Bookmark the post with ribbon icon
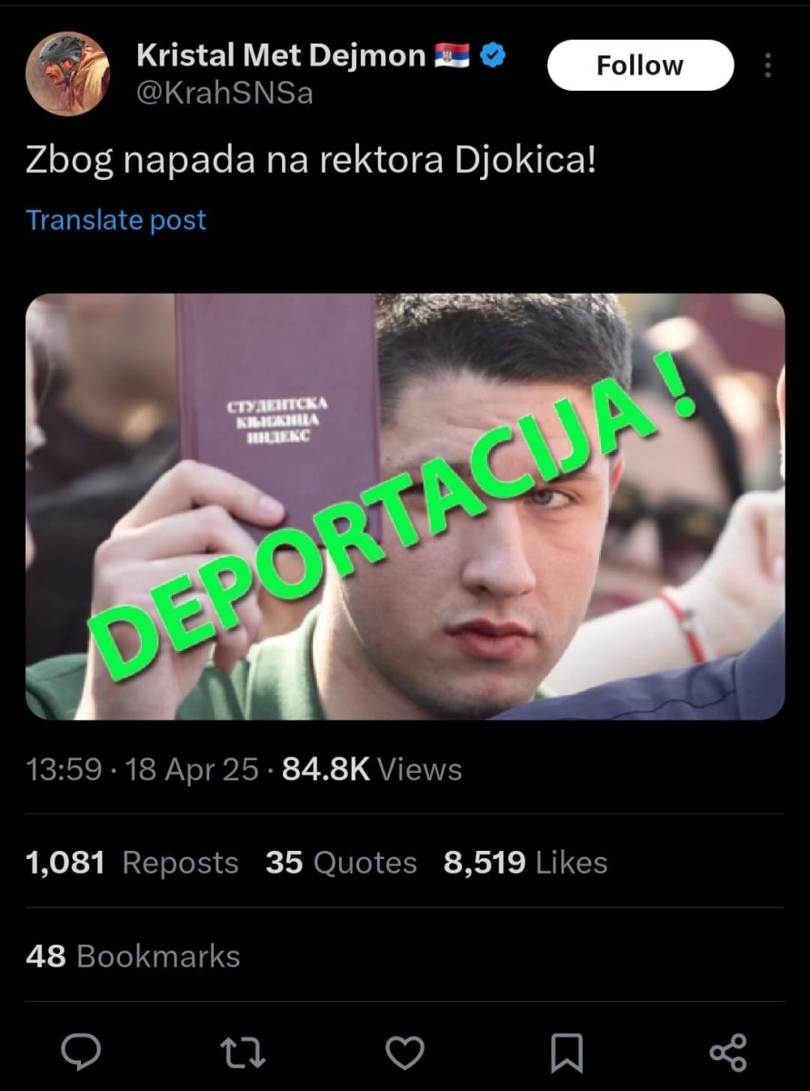 point(567,1053)
